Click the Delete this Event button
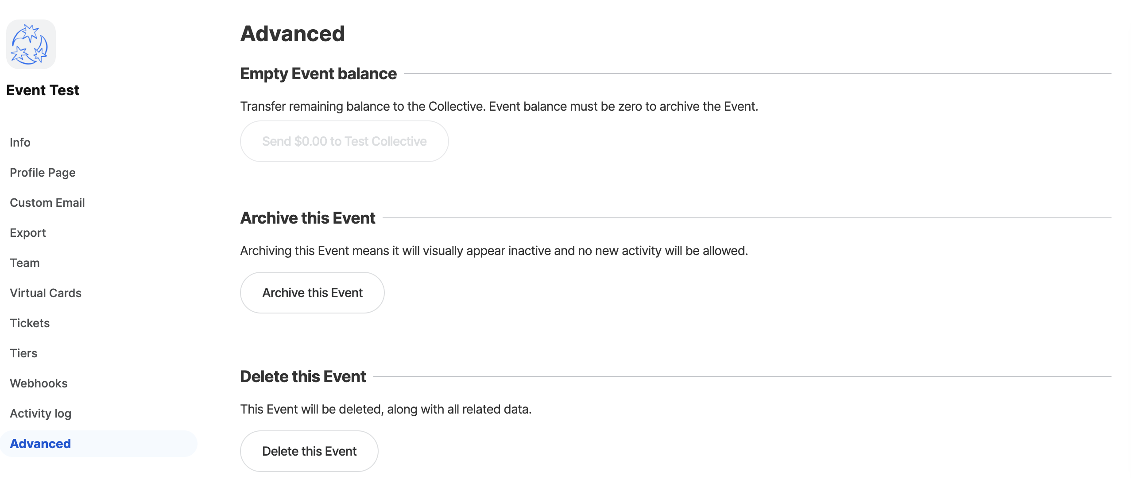Image resolution: width=1131 pixels, height=503 pixels. click(309, 451)
